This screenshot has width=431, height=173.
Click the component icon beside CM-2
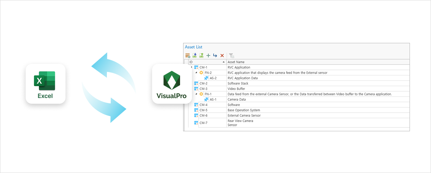196,83
